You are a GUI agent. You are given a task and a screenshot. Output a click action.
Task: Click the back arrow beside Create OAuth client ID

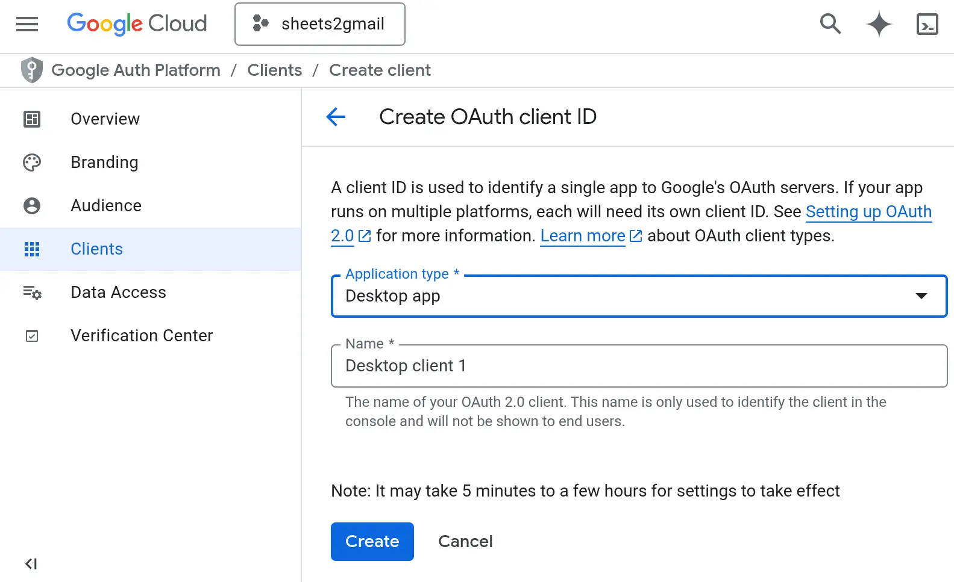pyautogui.click(x=336, y=117)
